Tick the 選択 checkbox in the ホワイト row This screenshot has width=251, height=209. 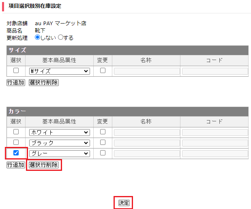coord(16,132)
